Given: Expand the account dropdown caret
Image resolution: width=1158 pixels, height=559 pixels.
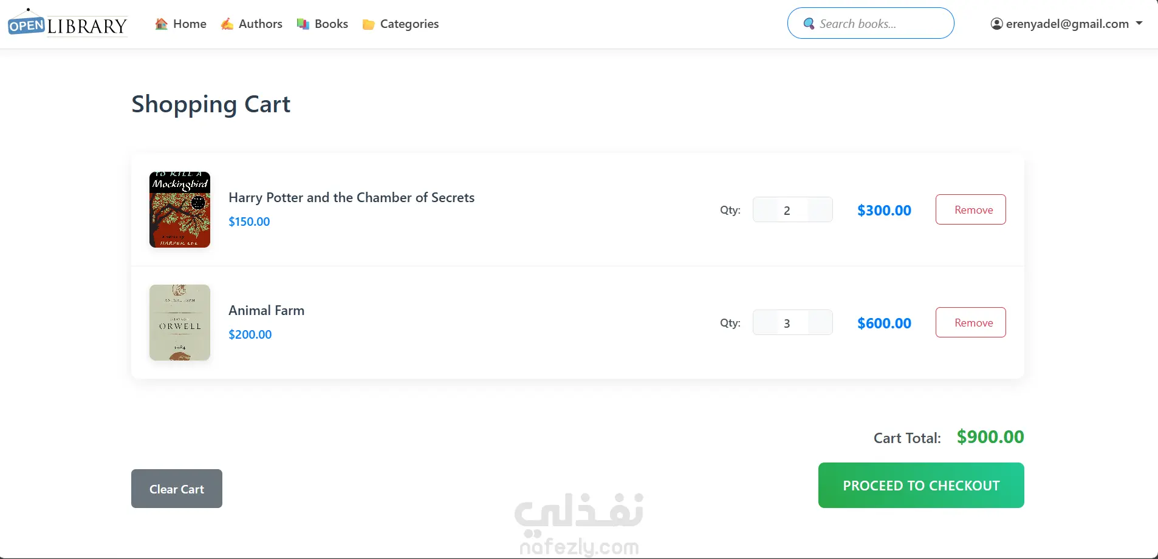Looking at the screenshot, I should tap(1139, 23).
